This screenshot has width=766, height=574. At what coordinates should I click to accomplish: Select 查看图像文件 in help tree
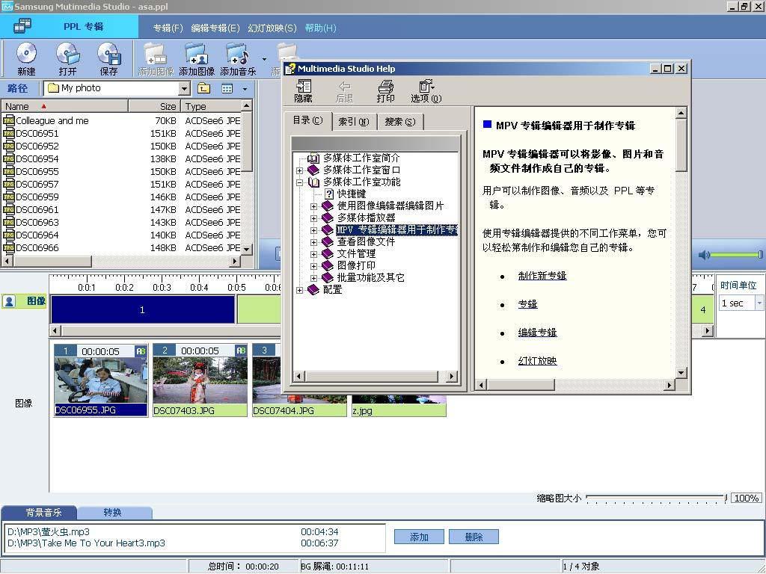(x=366, y=241)
